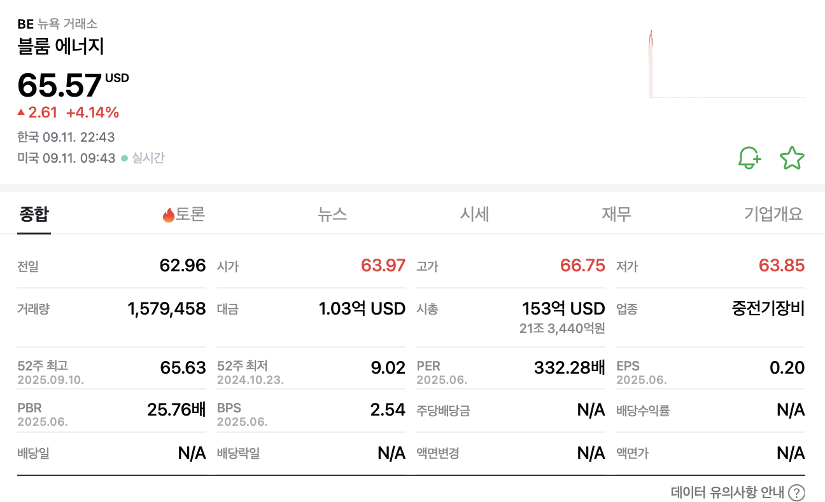Click the 주당배당금 label
Viewport: 825px width, 502px height.
444,410
